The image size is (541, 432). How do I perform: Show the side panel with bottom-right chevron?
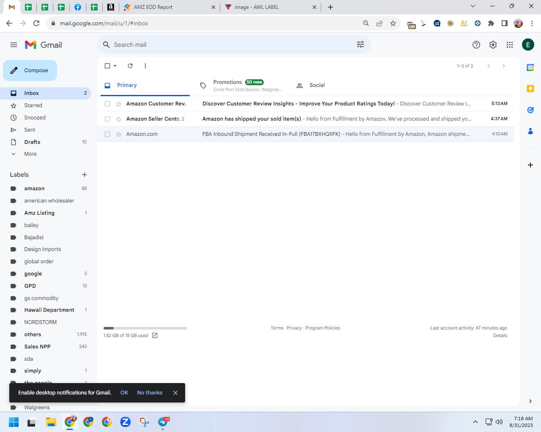point(530,401)
